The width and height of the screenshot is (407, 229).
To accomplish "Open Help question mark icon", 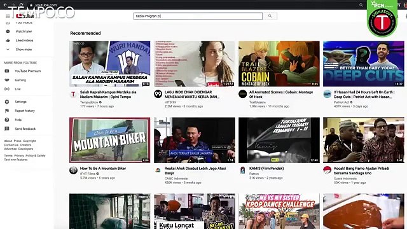I will click(7, 120).
